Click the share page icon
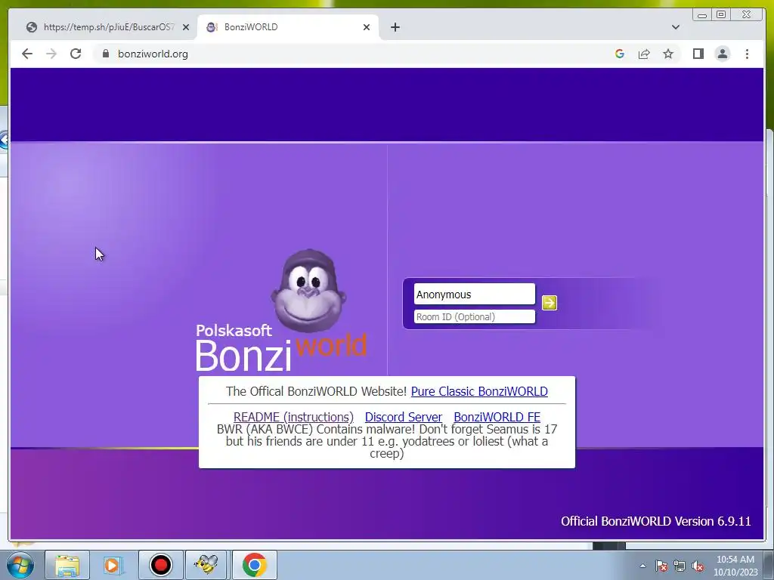 [x=644, y=54]
